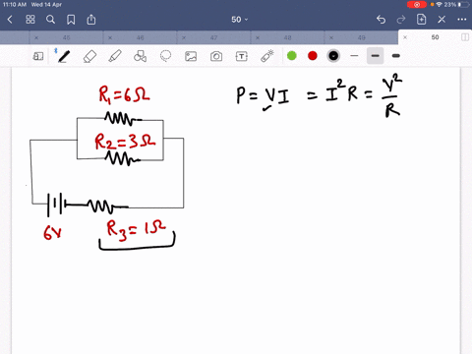Open the more options ellipsis menu
The image size is (472, 354).
462,20
